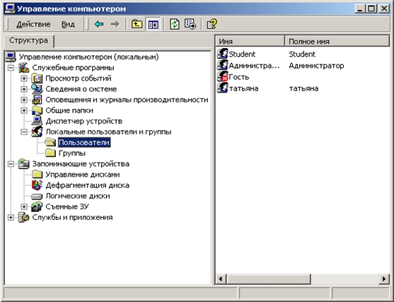Expand the Сведения о системе node
This screenshot has width=394, height=302.
(x=24, y=89)
